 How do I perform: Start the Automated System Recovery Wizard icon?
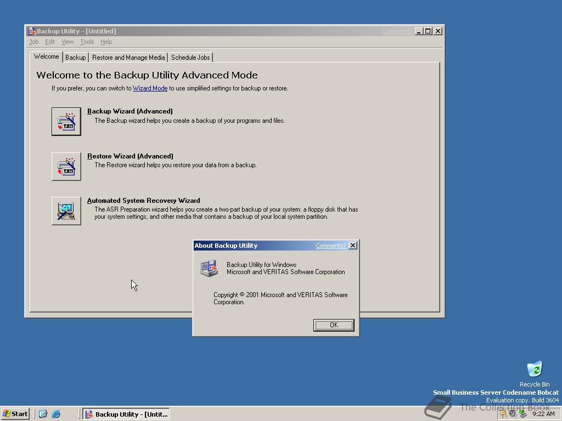66,211
